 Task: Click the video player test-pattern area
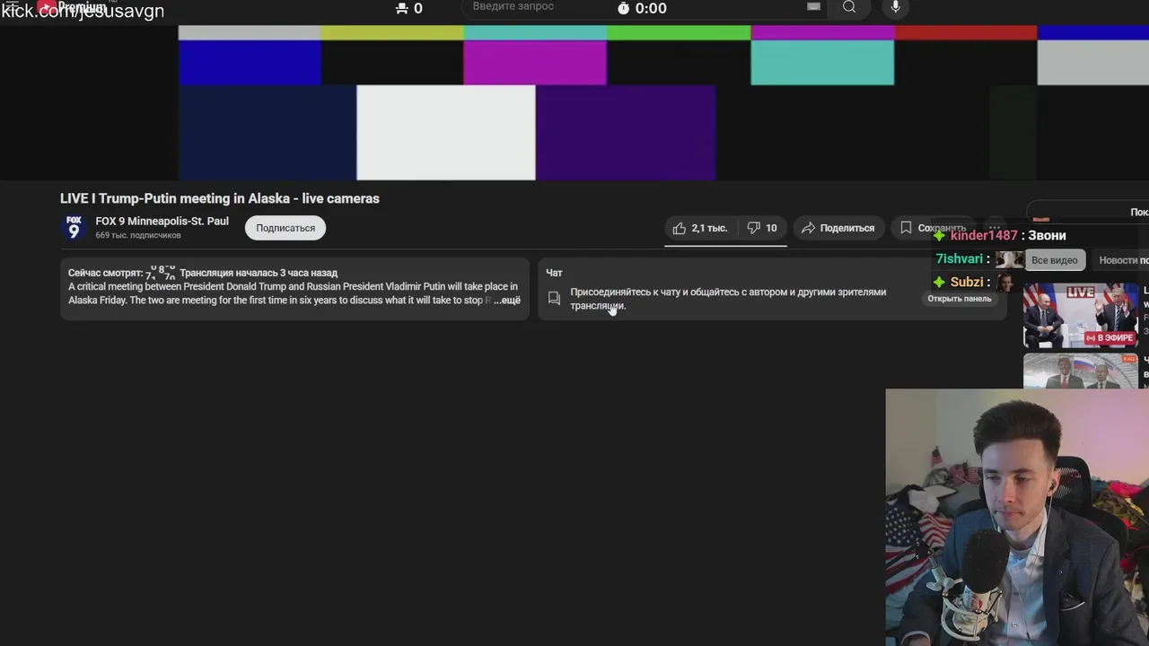pyautogui.click(x=574, y=102)
